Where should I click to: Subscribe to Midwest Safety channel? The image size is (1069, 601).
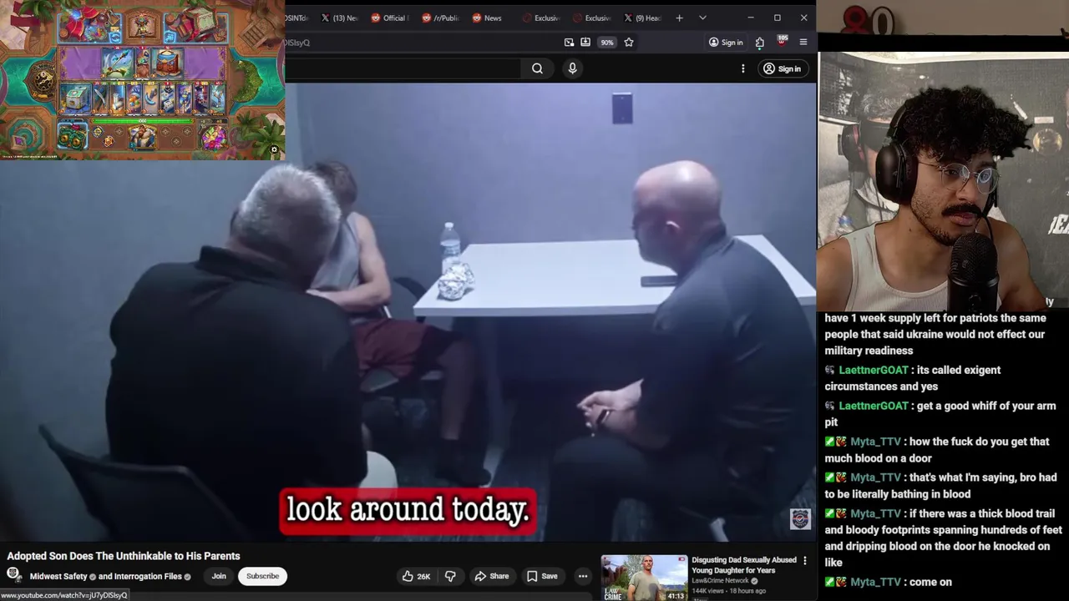(x=262, y=576)
